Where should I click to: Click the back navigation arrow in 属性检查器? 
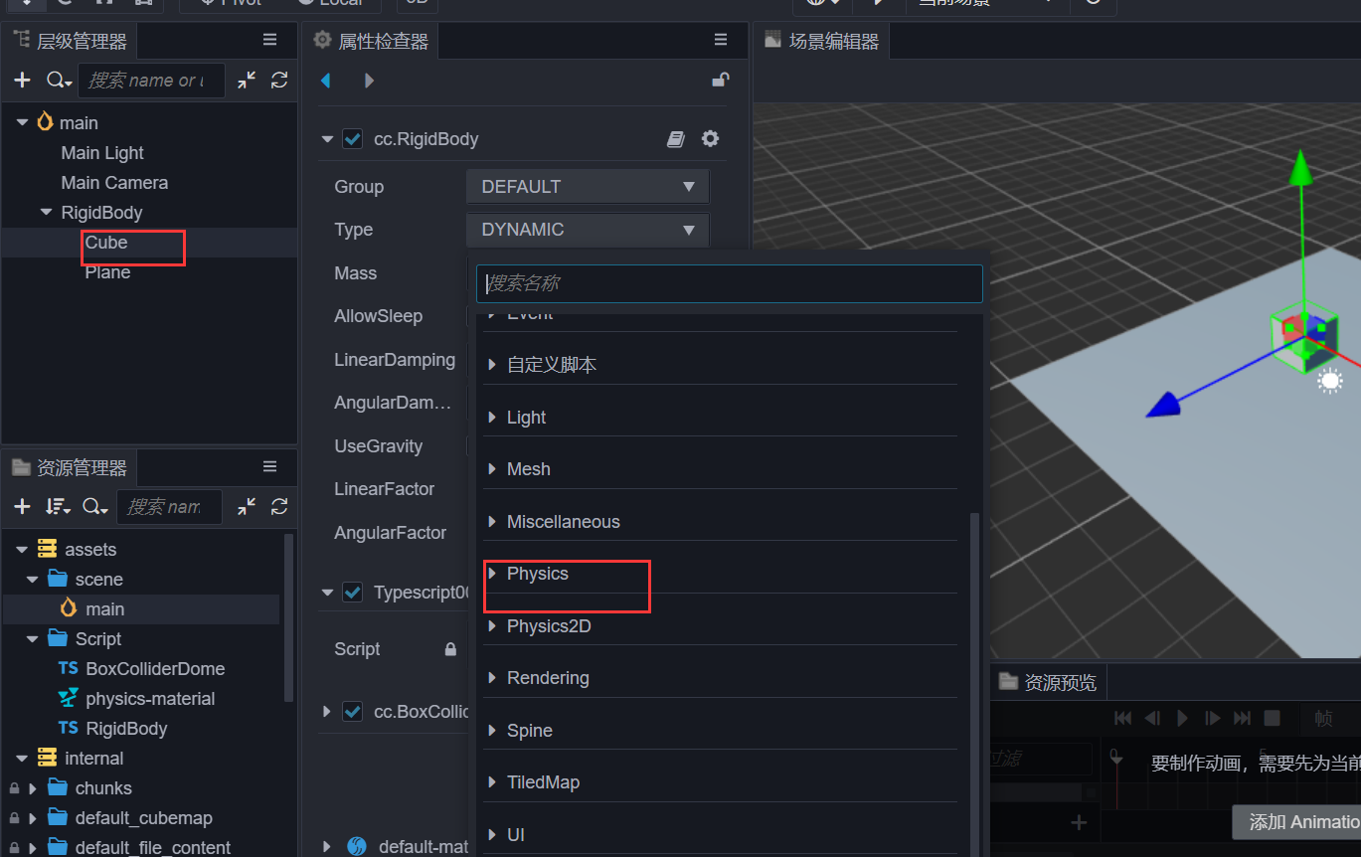coord(325,80)
